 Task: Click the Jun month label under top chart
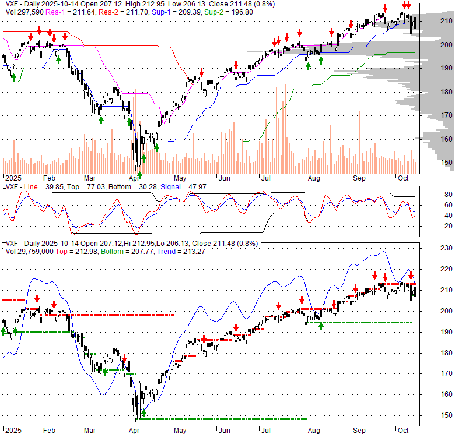pyautogui.click(x=225, y=178)
